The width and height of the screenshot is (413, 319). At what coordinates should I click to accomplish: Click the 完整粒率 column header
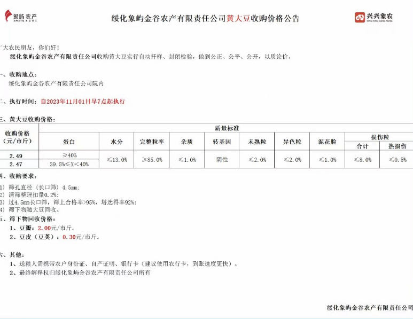pos(152,142)
